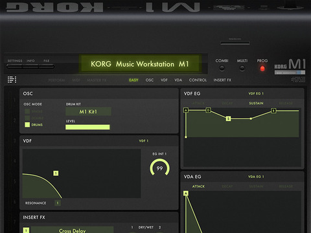The width and height of the screenshot is (311, 233).
Task: Select ATTACK in VDF EG panel
Action: click(198, 104)
